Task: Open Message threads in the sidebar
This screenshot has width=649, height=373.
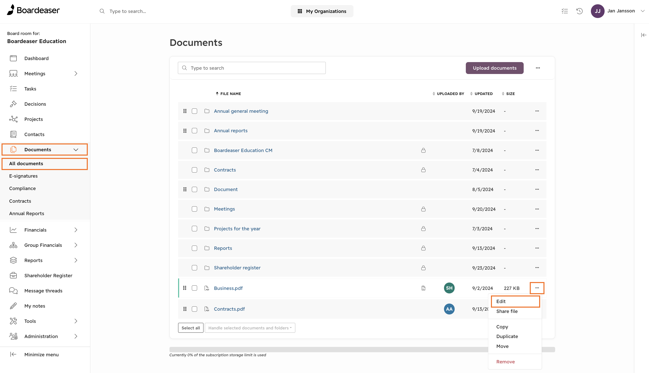Action: tap(43, 291)
